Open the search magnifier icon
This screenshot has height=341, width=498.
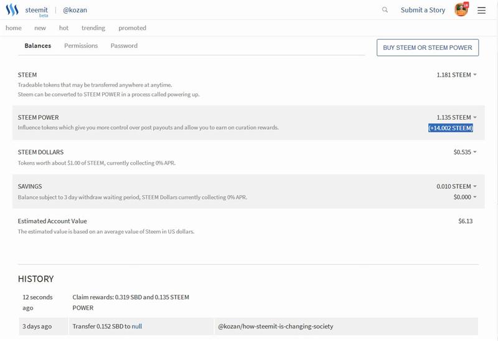[x=385, y=10]
